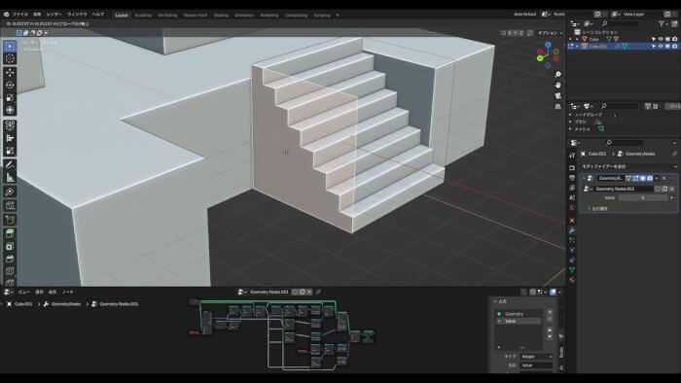Adjust the modifier Value slider field
Viewport: 681px width, 383px height.
point(643,197)
